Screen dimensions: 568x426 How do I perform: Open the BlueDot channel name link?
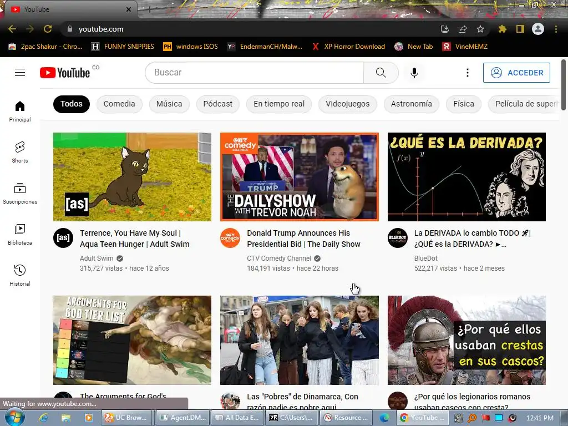tap(425, 258)
